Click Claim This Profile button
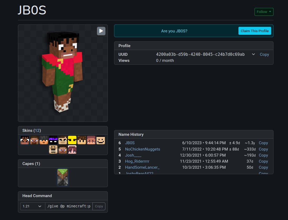The image size is (288, 220). (x=255, y=31)
